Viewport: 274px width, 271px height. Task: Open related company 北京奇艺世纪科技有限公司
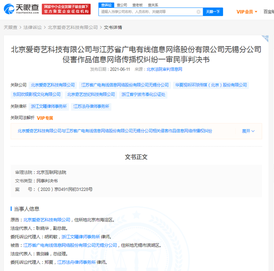click(91, 94)
